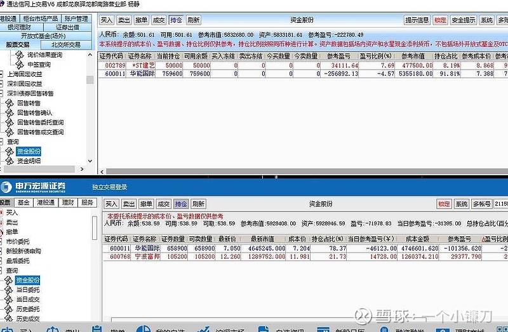Click the icon beside 当日委托 in bottom window
The height and width of the screenshot is (332, 508).
click(x=9, y=289)
